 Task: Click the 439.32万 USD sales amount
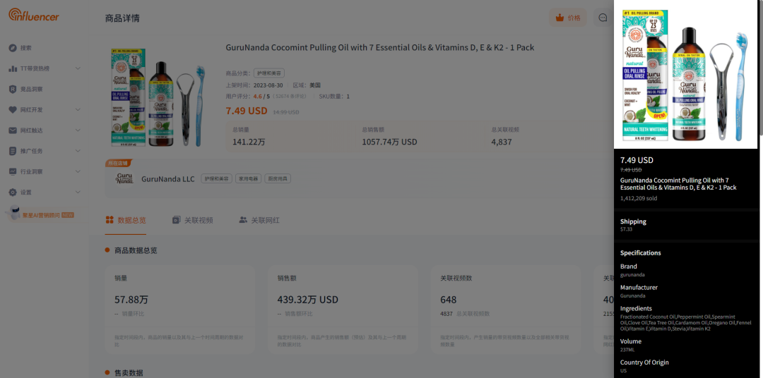307,299
